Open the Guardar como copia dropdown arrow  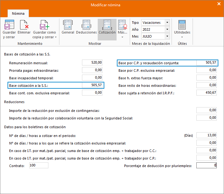click(56, 37)
